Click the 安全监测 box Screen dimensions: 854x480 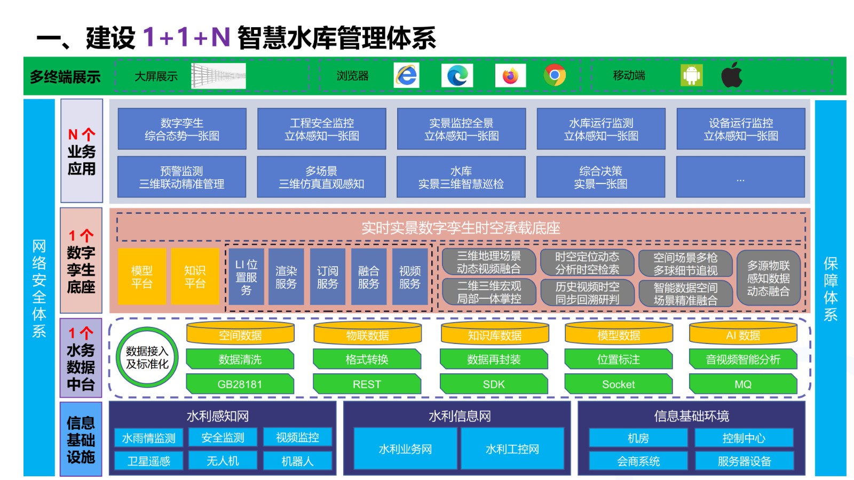coord(223,437)
